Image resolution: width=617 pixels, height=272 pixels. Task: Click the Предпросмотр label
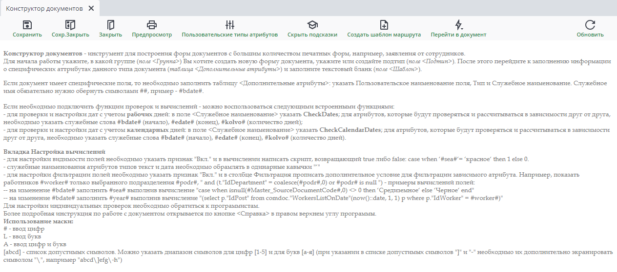pyautogui.click(x=152, y=35)
